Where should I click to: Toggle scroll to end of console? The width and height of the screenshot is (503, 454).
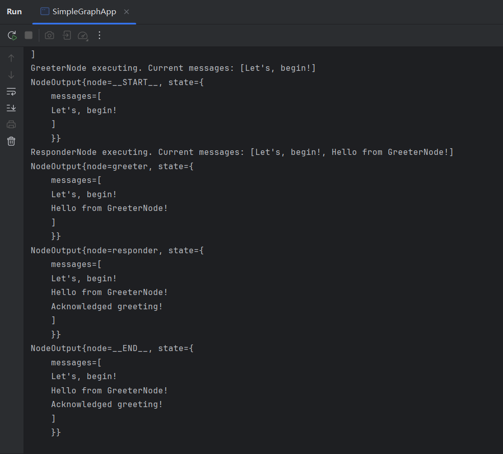[11, 108]
